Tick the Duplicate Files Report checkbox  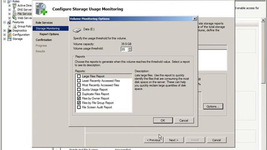(79, 94)
